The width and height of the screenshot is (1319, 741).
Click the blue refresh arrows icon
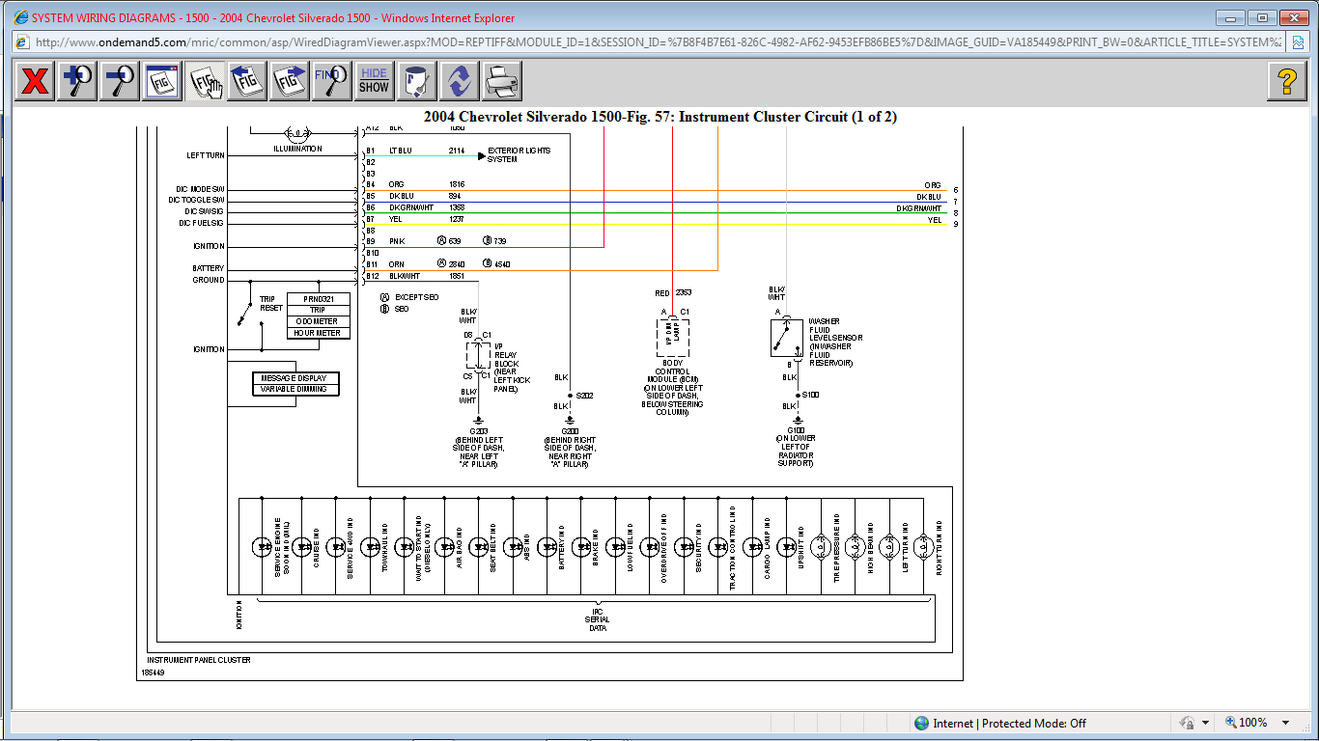pos(459,81)
